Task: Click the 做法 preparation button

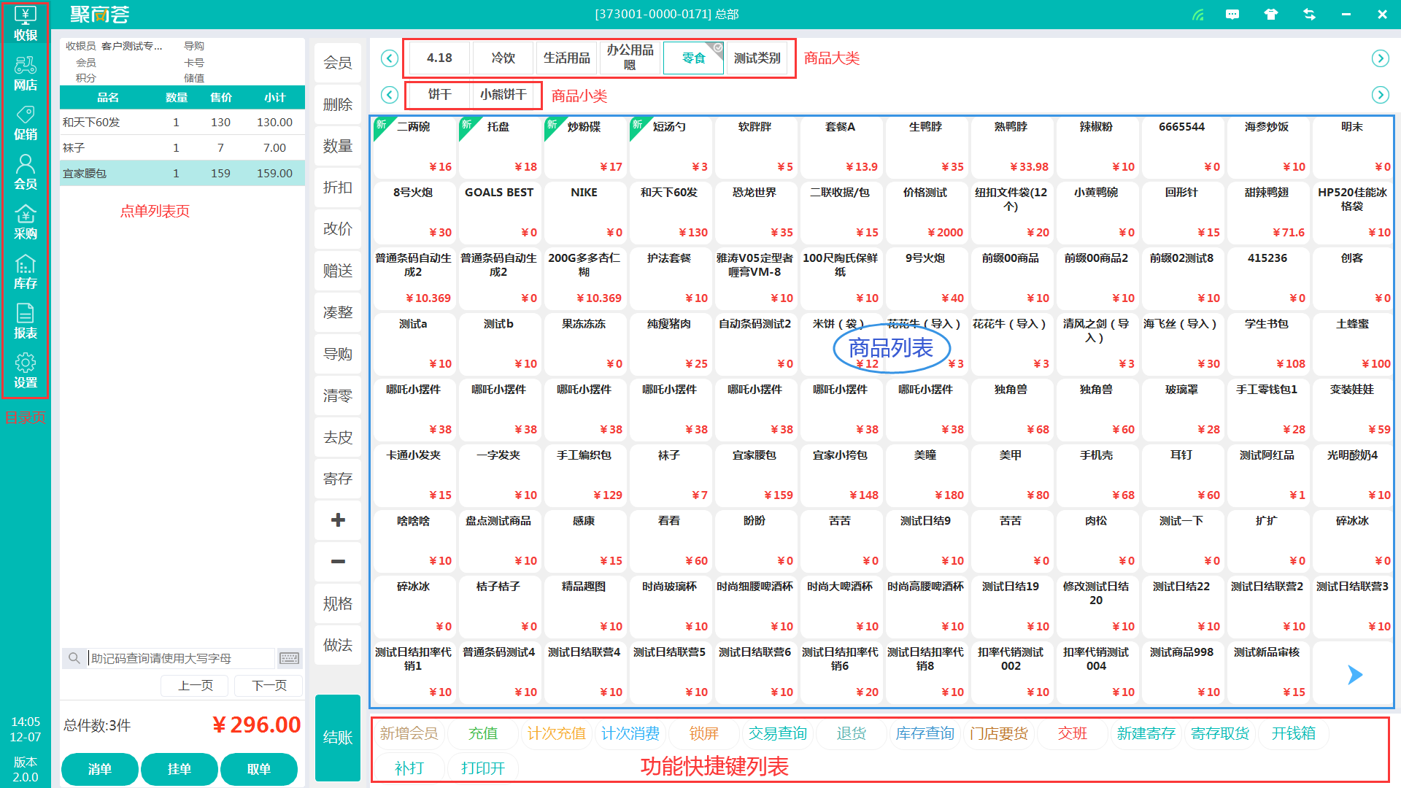Action: point(338,645)
